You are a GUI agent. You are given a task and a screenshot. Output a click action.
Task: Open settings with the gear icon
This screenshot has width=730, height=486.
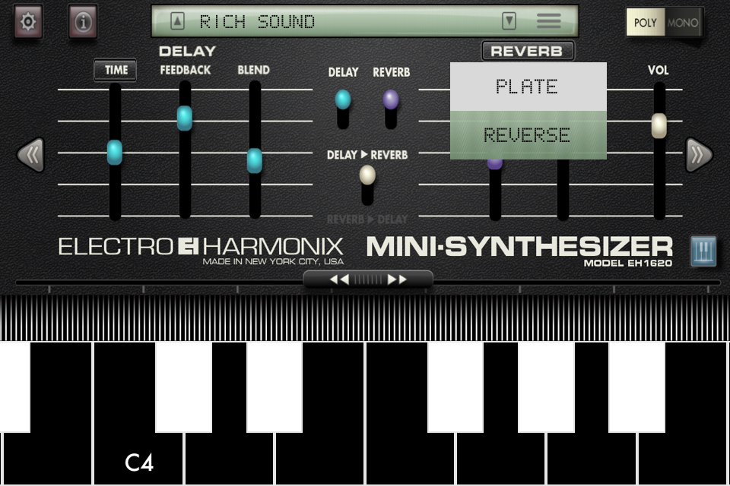tap(28, 21)
